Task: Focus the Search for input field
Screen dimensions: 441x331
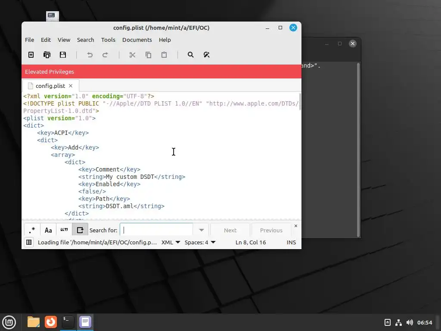Action: tap(156, 230)
